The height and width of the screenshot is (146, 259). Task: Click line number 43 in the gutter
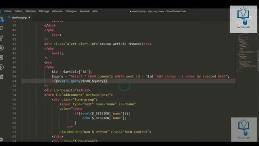pyautogui.click(x=14, y=44)
